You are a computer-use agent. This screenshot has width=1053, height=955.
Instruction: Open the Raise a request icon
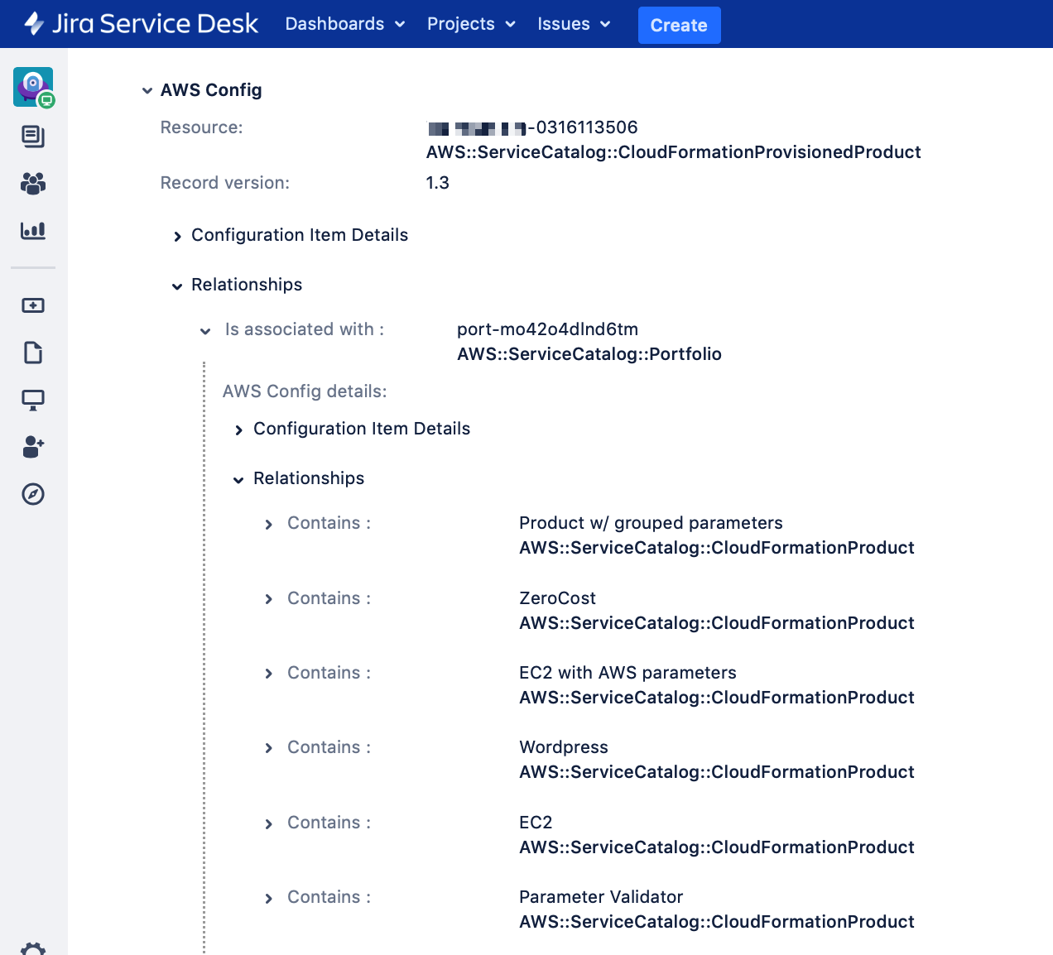(33, 305)
